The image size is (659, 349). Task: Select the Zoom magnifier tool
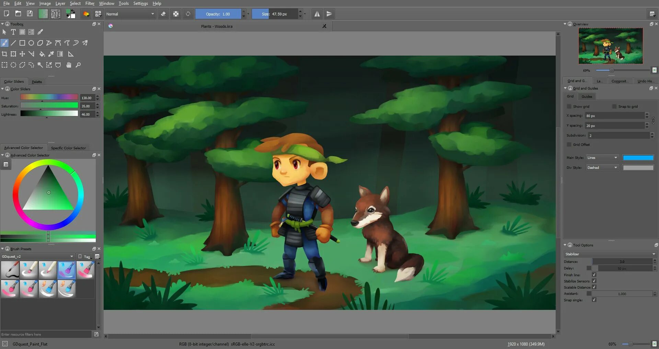[x=78, y=65]
